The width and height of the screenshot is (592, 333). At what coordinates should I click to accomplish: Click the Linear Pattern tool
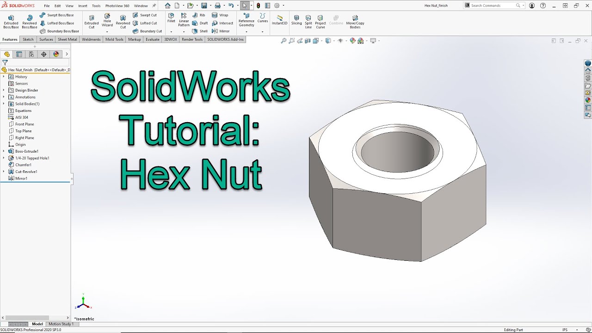184,20
